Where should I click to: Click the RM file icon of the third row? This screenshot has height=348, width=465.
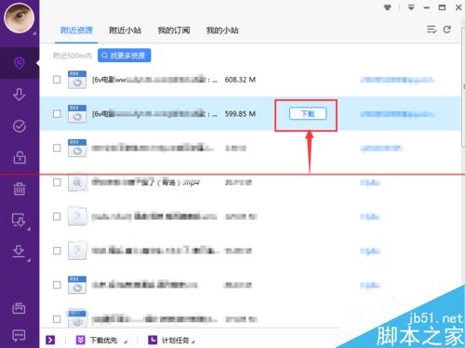click(77, 148)
